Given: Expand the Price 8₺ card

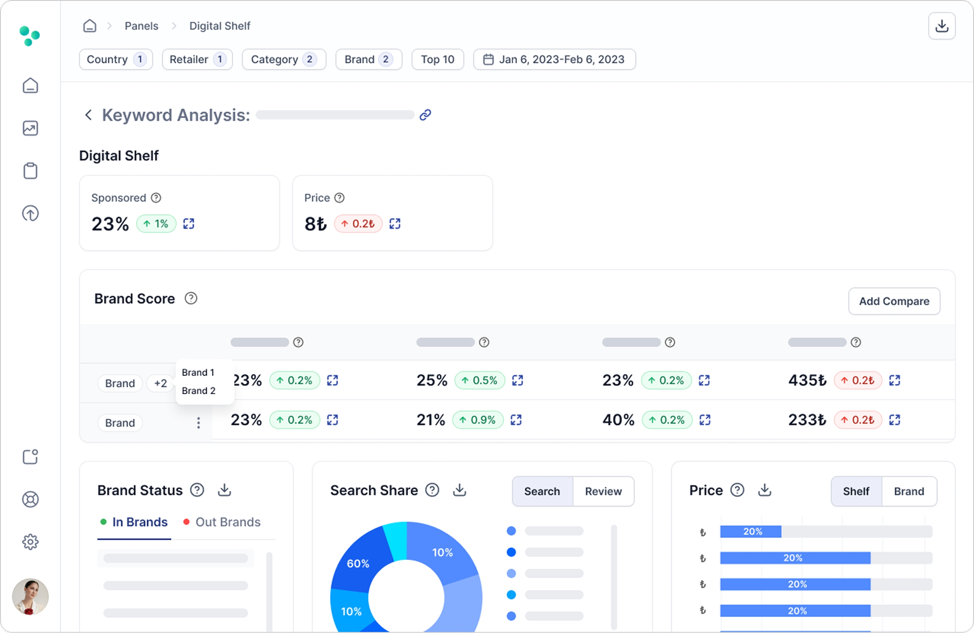Looking at the screenshot, I should coord(395,224).
